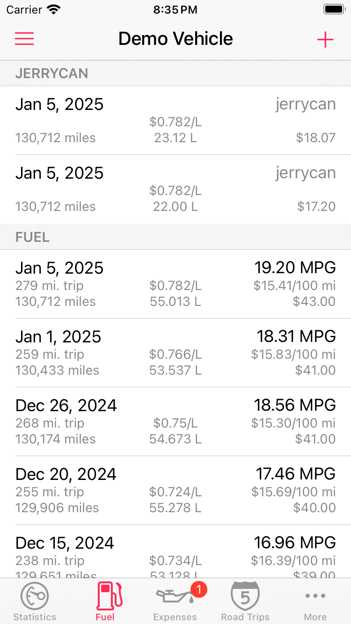This screenshot has height=624, width=351.
Task: Open the hamburger menu icon
Action: [x=24, y=39]
